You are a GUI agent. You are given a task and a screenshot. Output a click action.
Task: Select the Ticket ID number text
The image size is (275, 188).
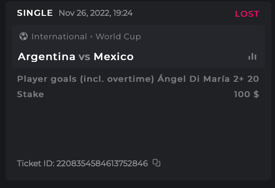click(102, 163)
